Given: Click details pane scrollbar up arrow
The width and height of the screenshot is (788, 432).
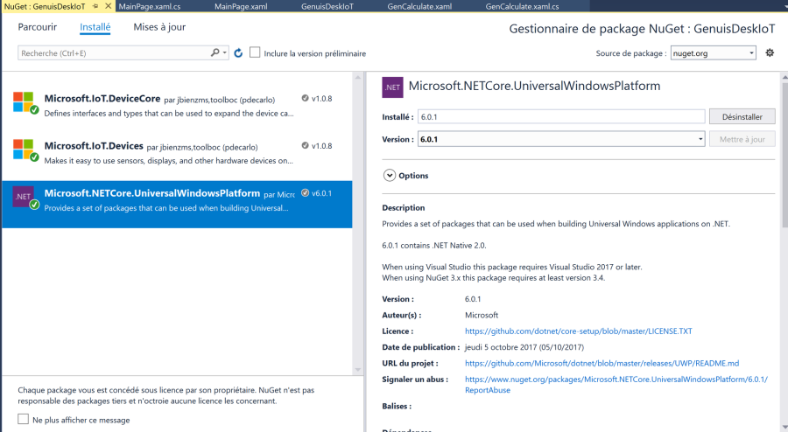Looking at the screenshot, I should pyautogui.click(x=784, y=77).
